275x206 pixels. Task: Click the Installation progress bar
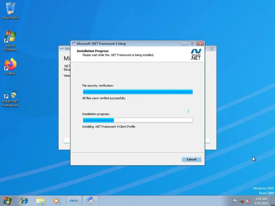click(138, 120)
